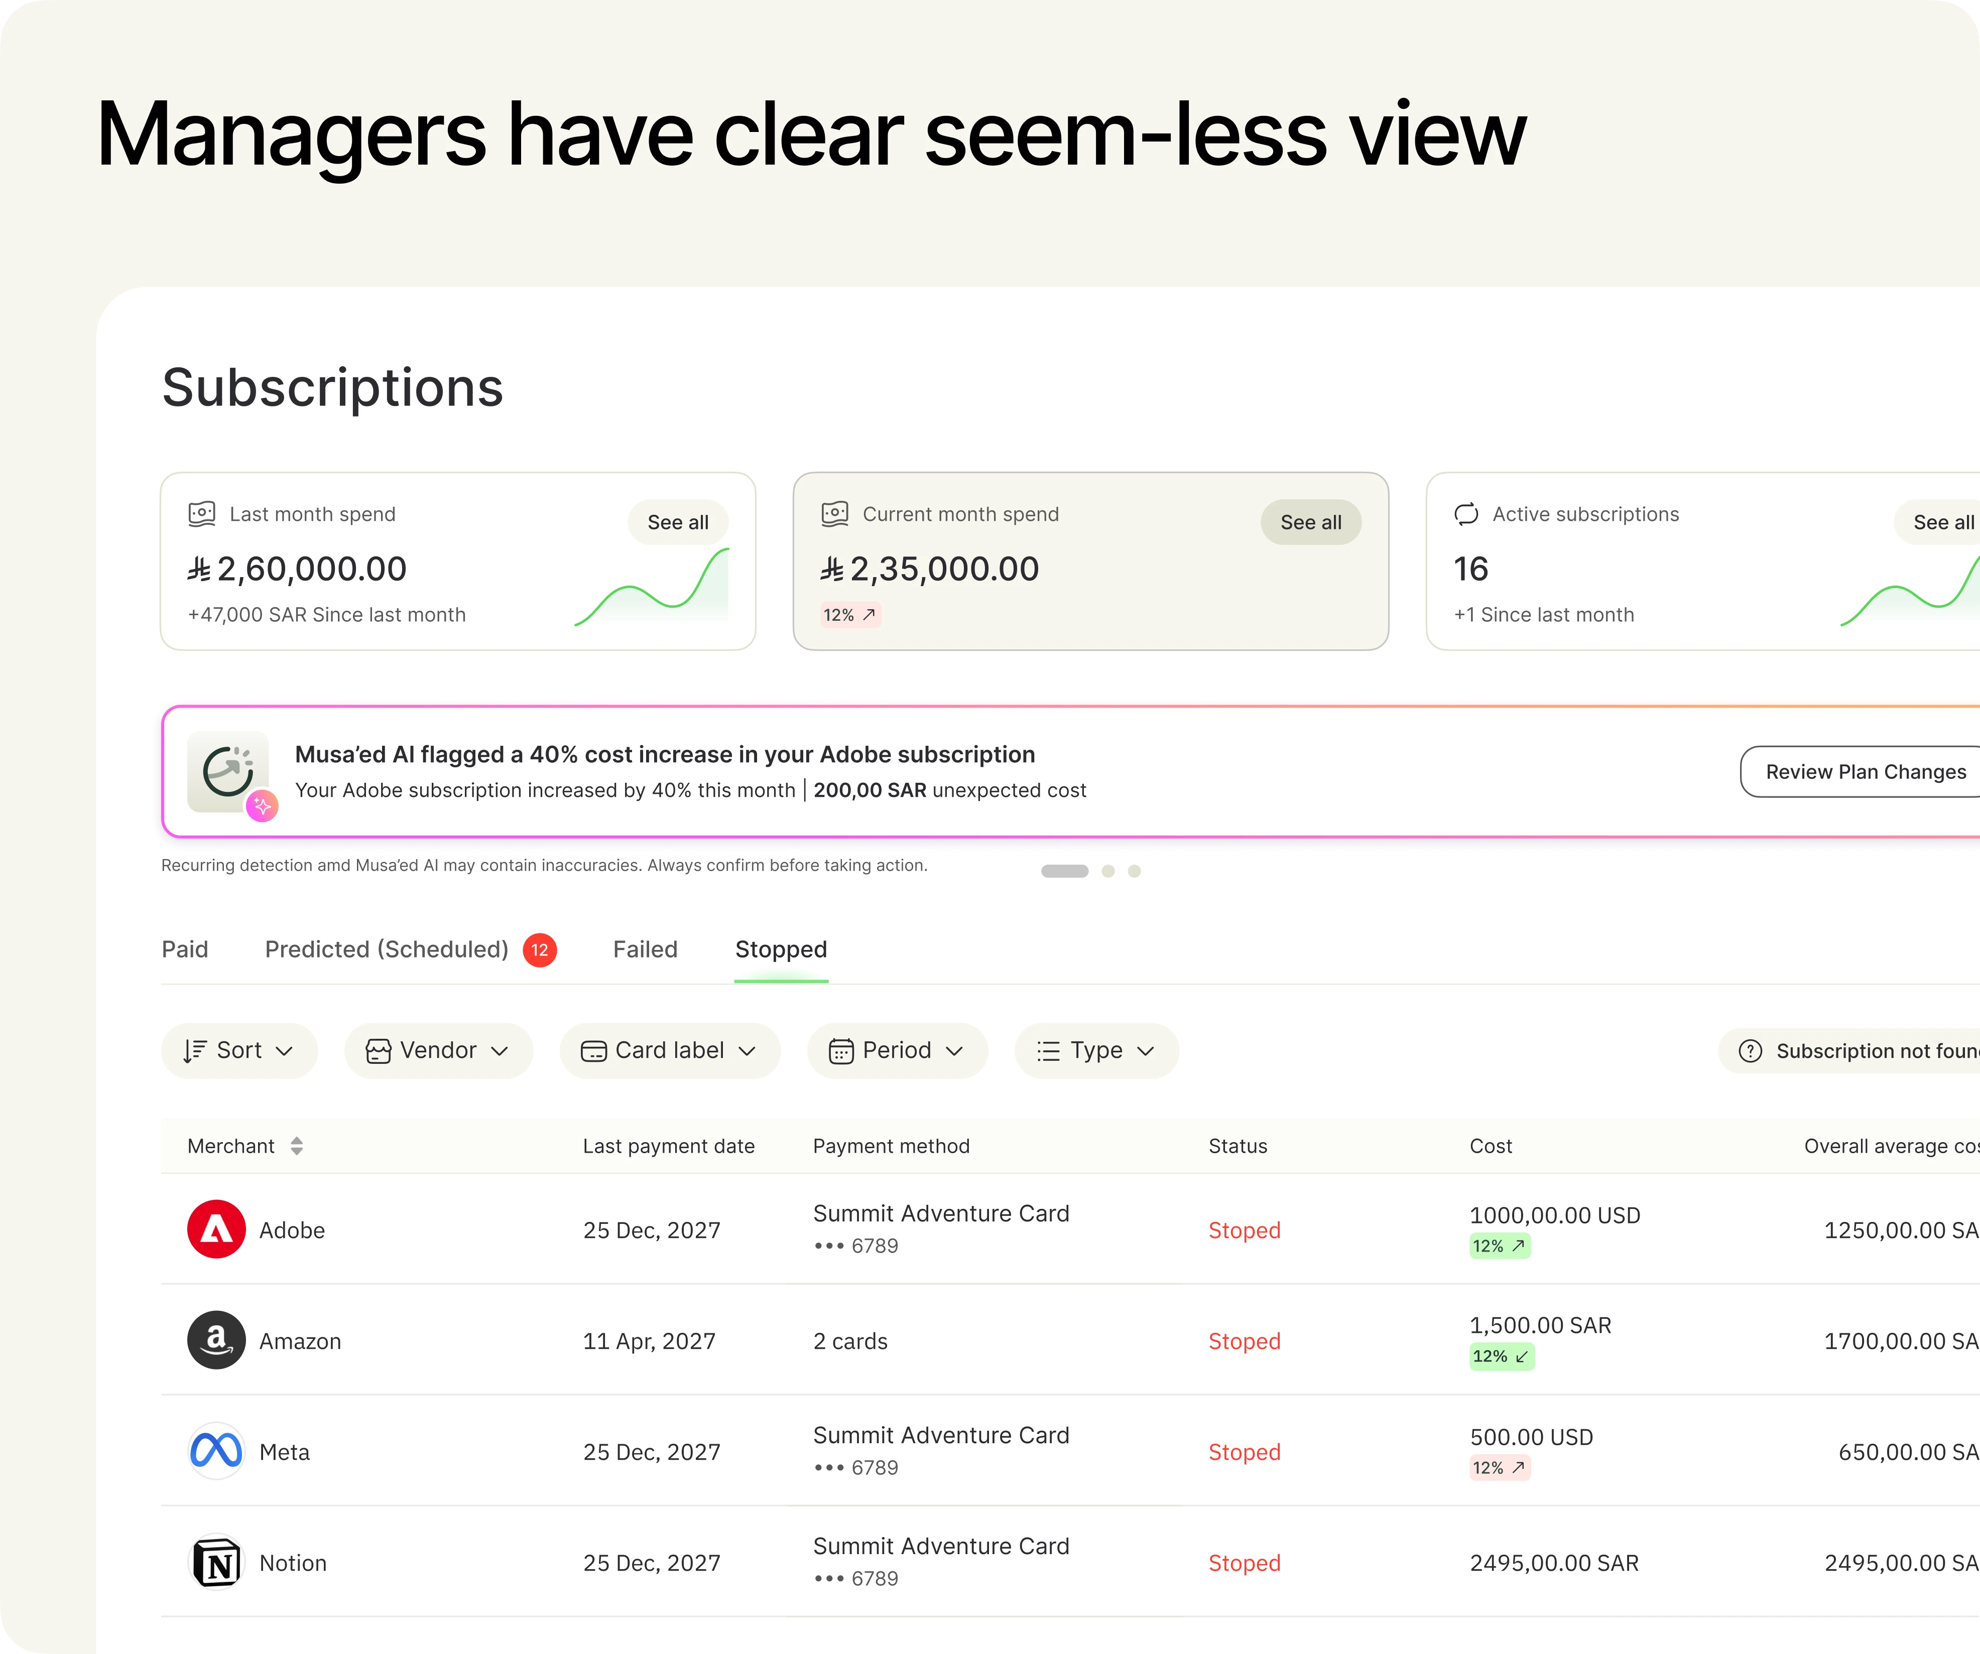This screenshot has width=1980, height=1654.
Task: Select the second carousel dot indicator
Action: [x=1109, y=871]
